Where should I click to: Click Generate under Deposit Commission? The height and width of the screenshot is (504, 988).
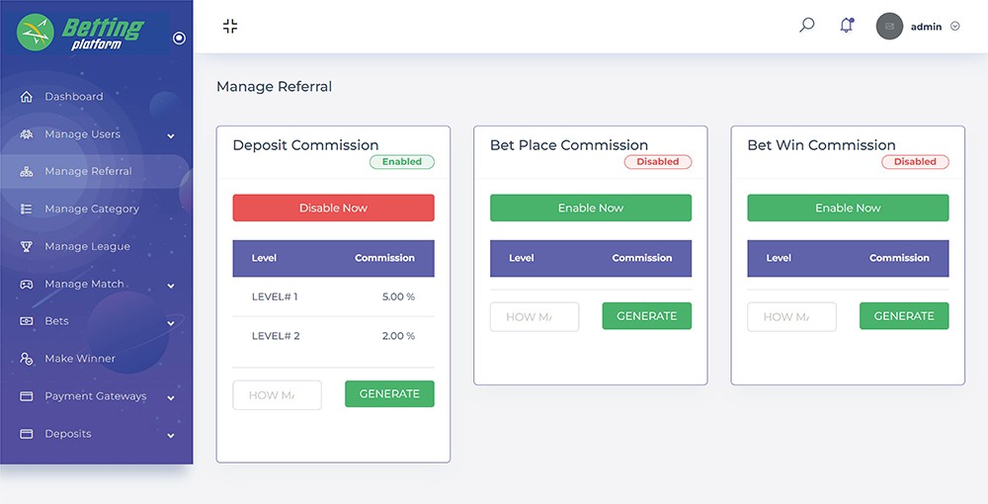point(389,394)
